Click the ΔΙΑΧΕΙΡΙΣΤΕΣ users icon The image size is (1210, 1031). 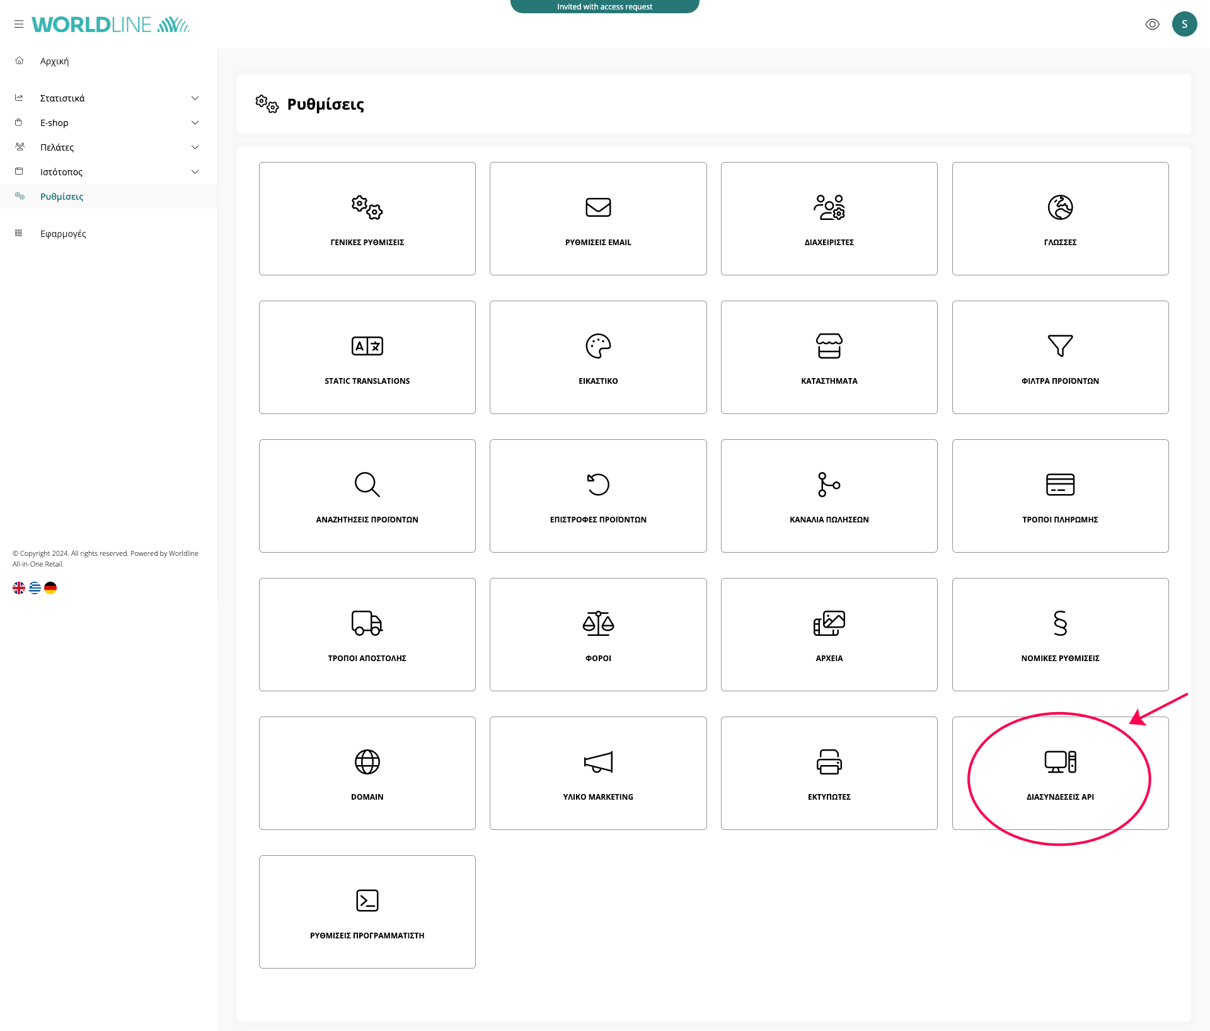829,207
